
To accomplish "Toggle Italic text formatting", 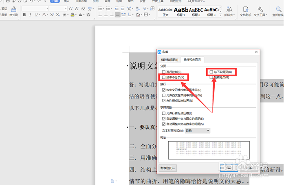I will [30, 15].
